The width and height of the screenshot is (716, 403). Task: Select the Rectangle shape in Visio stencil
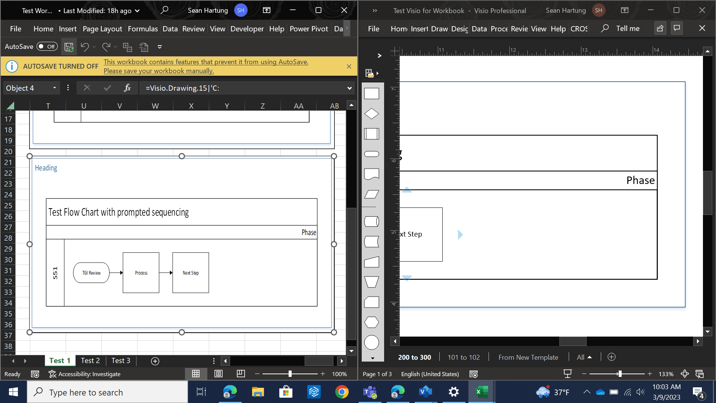[371, 94]
